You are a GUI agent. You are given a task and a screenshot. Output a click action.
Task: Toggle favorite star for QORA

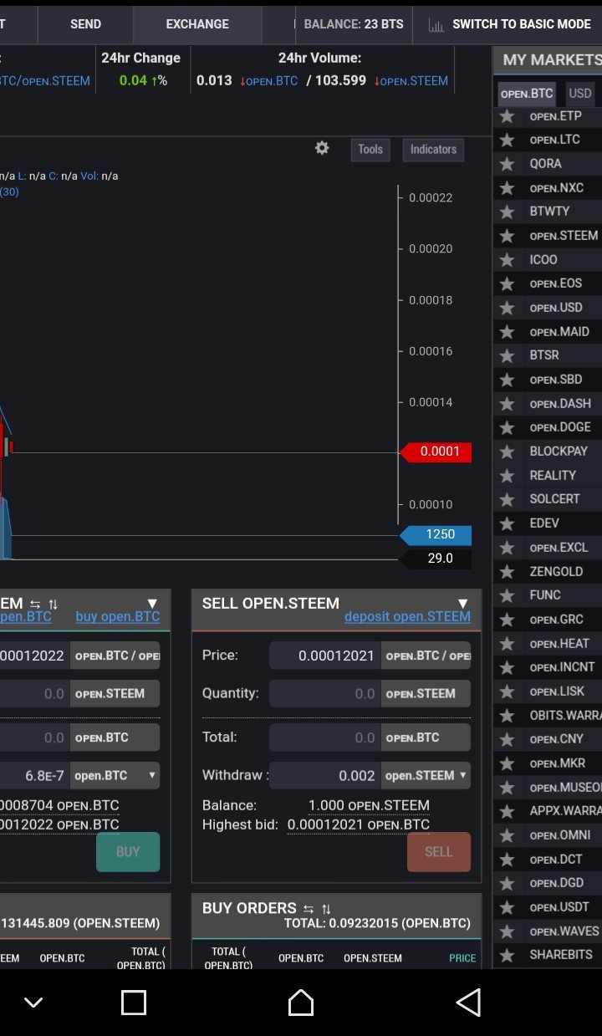507,164
